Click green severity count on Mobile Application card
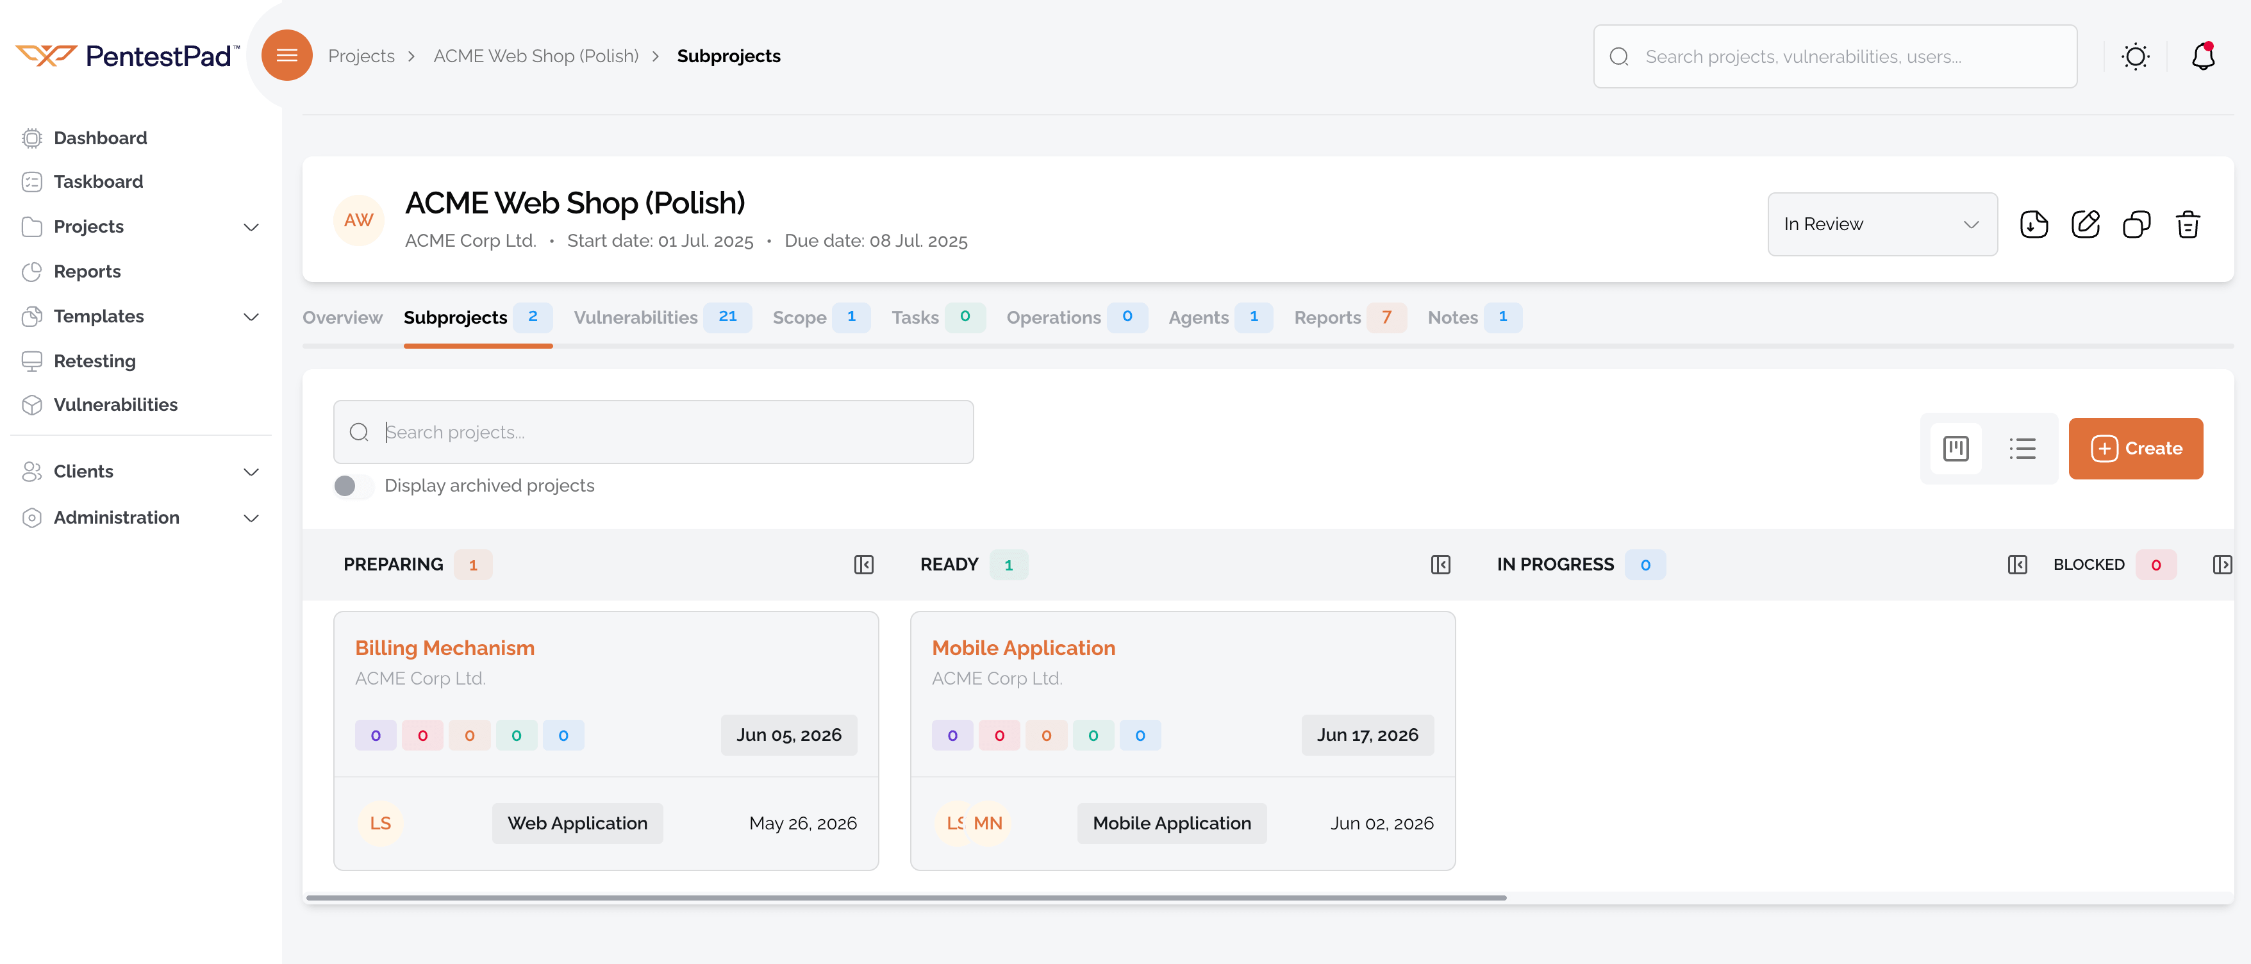 point(1093,736)
